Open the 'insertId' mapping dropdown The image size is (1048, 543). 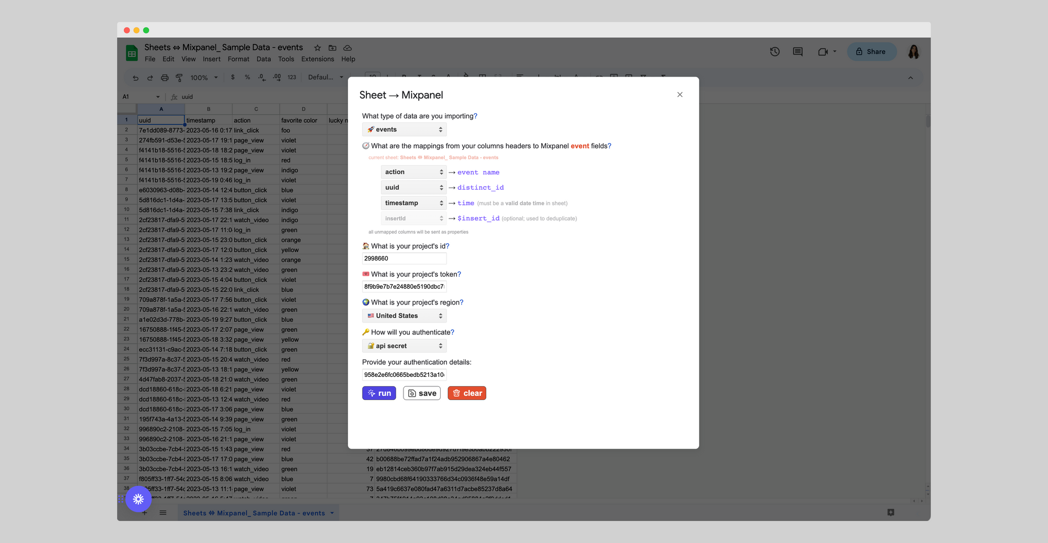413,219
